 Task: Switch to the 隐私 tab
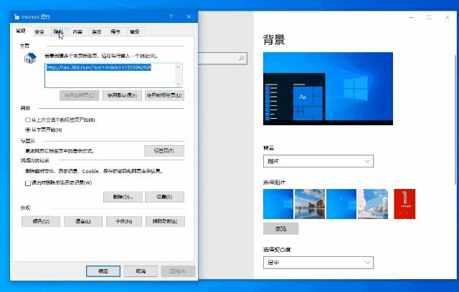tap(59, 31)
